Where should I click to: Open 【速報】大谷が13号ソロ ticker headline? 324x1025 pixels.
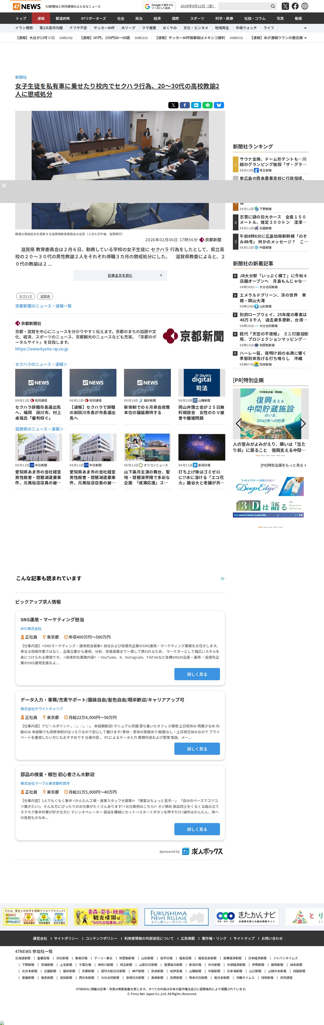(35, 38)
